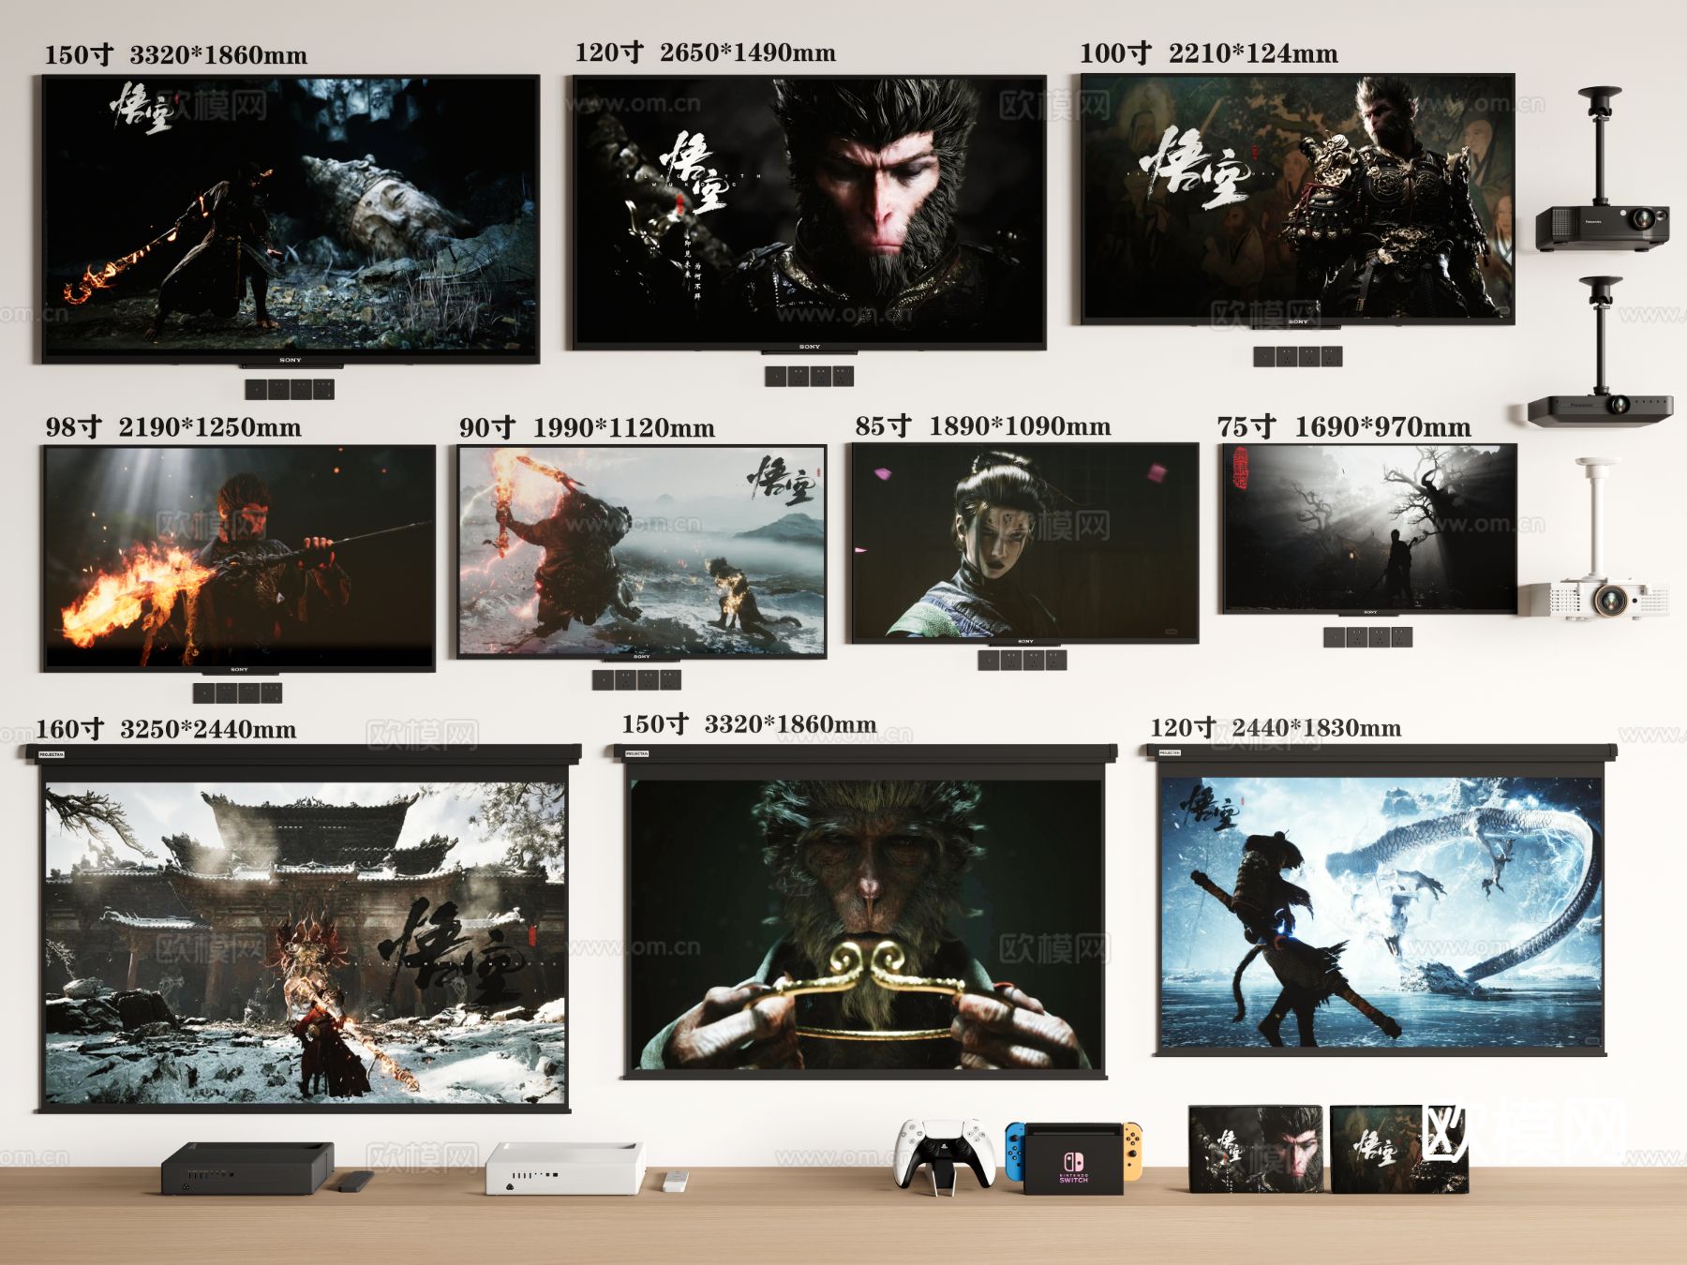Click the blue left Joy-Con on the Switch
The width and height of the screenshot is (1687, 1265).
click(1014, 1151)
